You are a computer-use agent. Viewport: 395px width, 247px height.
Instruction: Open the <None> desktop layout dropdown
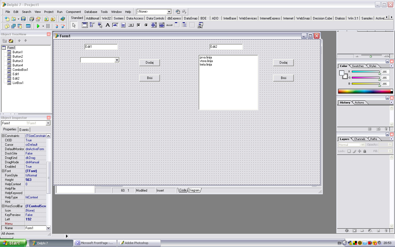[169, 12]
